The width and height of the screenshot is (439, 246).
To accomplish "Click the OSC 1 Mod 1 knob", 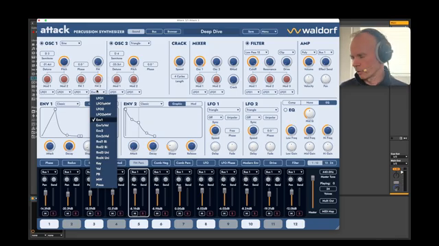I will click(x=47, y=79).
